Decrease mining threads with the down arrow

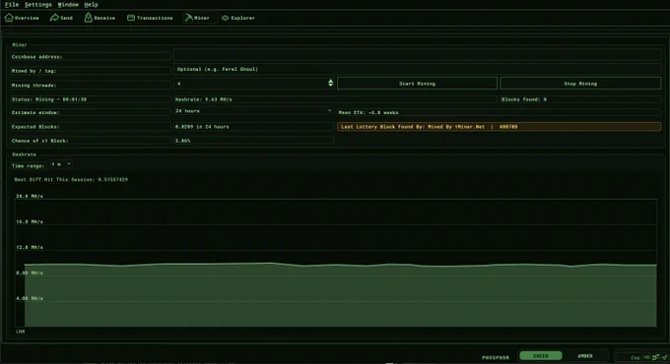[x=330, y=86]
